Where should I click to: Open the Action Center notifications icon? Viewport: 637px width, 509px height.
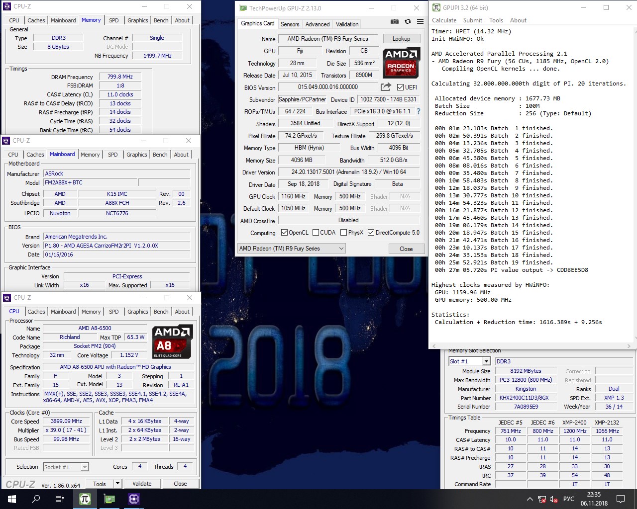click(621, 499)
